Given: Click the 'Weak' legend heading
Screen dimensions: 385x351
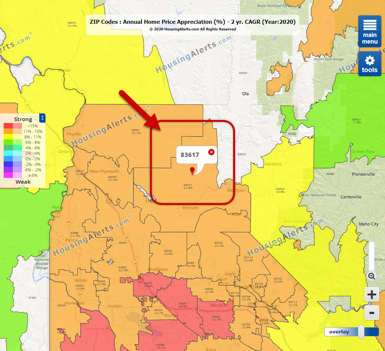Looking at the screenshot, I should tap(23, 182).
